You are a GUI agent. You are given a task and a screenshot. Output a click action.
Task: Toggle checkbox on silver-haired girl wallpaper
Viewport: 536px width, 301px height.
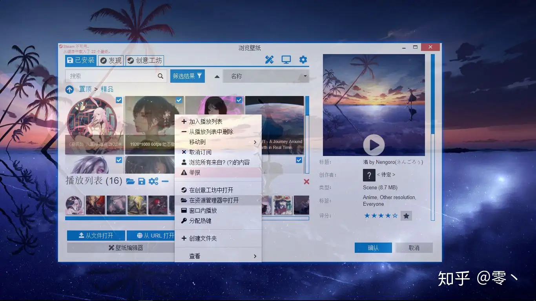pos(119,160)
